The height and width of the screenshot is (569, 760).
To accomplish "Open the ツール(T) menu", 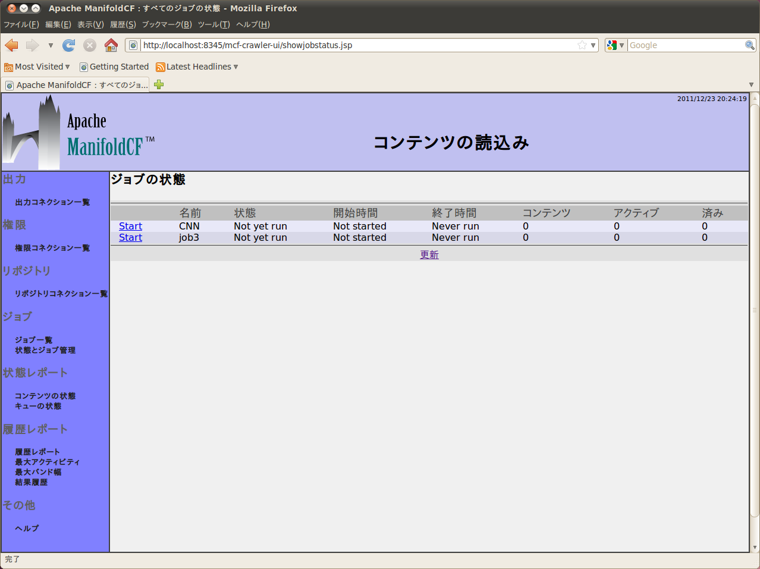I will pyautogui.click(x=213, y=24).
